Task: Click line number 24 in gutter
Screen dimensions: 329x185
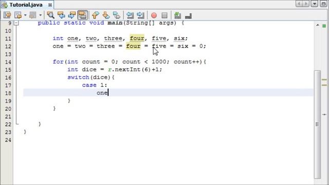Action: pyautogui.click(x=8, y=140)
